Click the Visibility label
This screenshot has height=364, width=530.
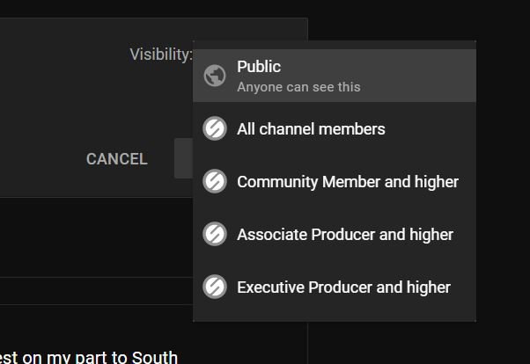coord(160,55)
